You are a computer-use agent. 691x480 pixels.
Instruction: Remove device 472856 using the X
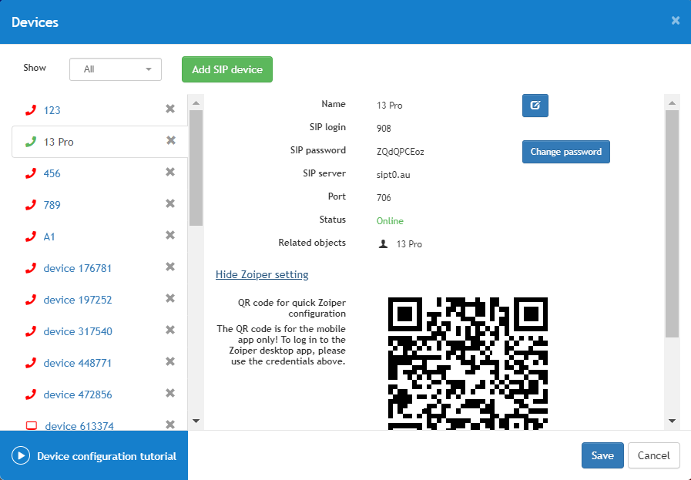(x=170, y=393)
